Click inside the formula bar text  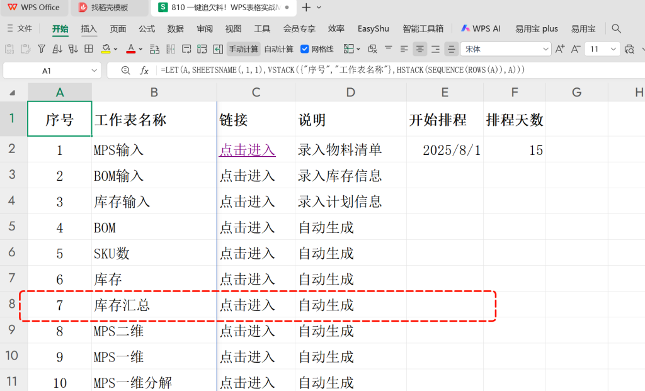coord(343,70)
